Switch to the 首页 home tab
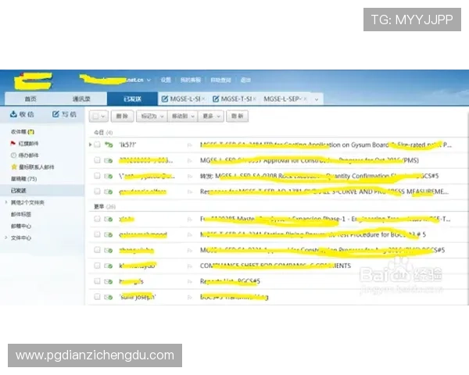 [x=30, y=99]
